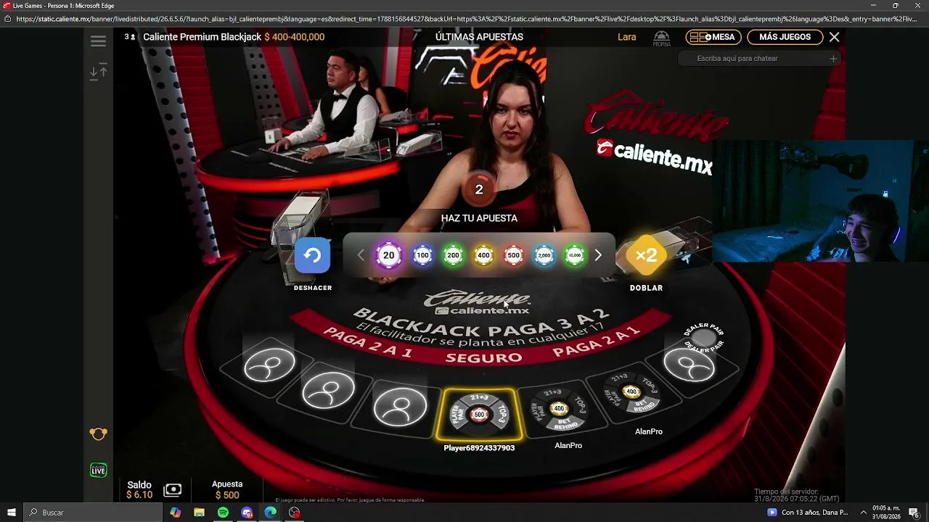929x522 pixels.
Task: Click Bet Behind on the lower AlanPro seat
Action: 564,423
